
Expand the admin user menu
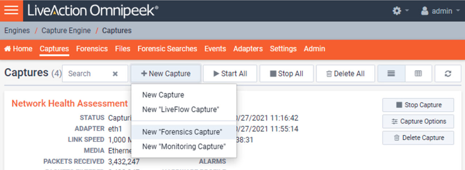[441, 11]
